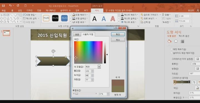Select 슬라이드 배경 채우기 radio button
Viewport: 200px width, 103px height.
pyautogui.click(x=171, y=53)
